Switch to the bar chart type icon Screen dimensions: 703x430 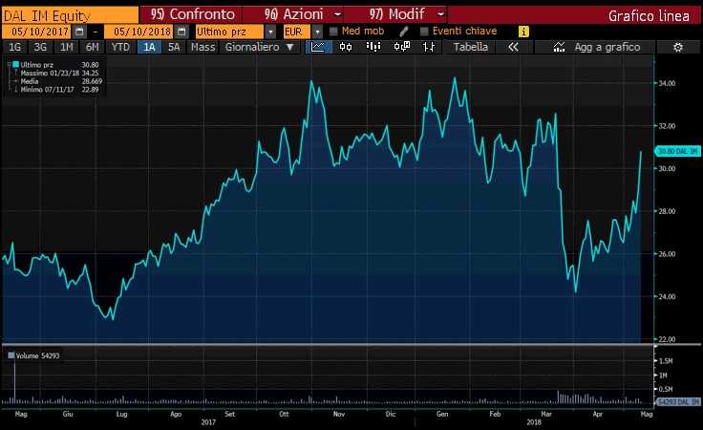click(x=373, y=47)
